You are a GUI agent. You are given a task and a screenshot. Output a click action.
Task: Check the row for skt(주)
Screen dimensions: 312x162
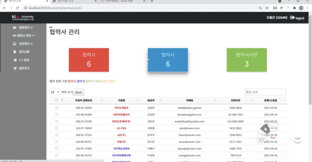click(x=57, y=135)
